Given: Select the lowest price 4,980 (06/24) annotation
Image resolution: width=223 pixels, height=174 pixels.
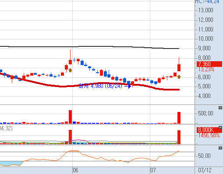Looking at the screenshot, I should point(100,86).
